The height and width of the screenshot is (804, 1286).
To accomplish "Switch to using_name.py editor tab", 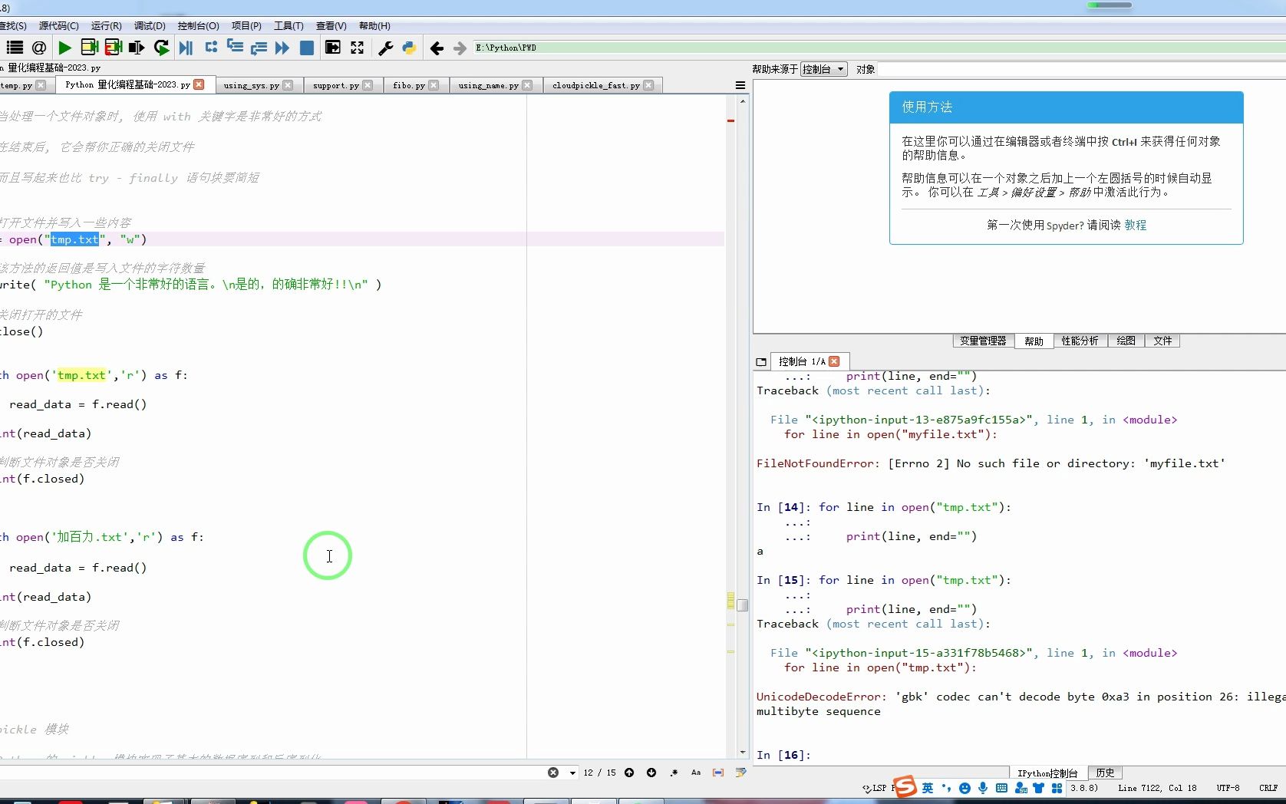I will click(488, 85).
